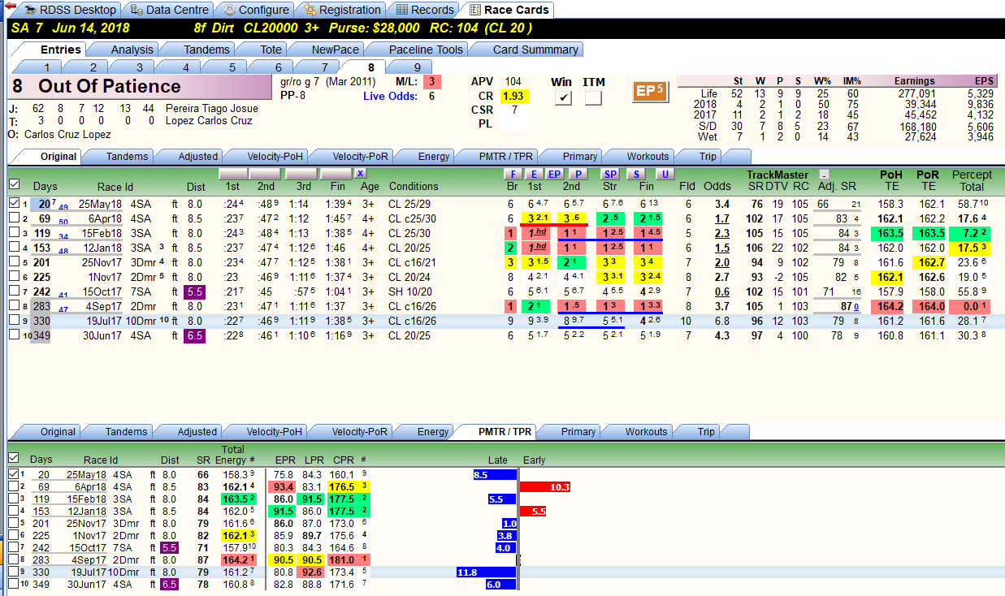Click the red 10.3 Early bar

point(545,487)
